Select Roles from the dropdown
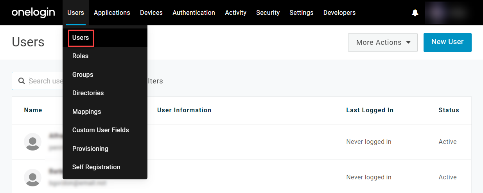This screenshot has height=193, width=483. tap(105, 56)
